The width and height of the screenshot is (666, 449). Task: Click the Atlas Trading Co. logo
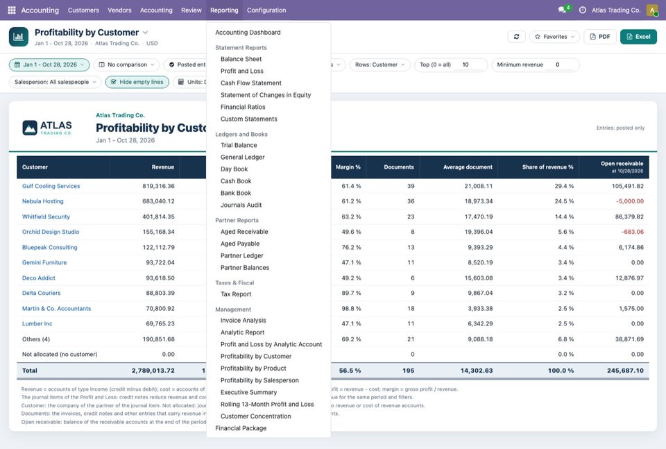coord(46,128)
